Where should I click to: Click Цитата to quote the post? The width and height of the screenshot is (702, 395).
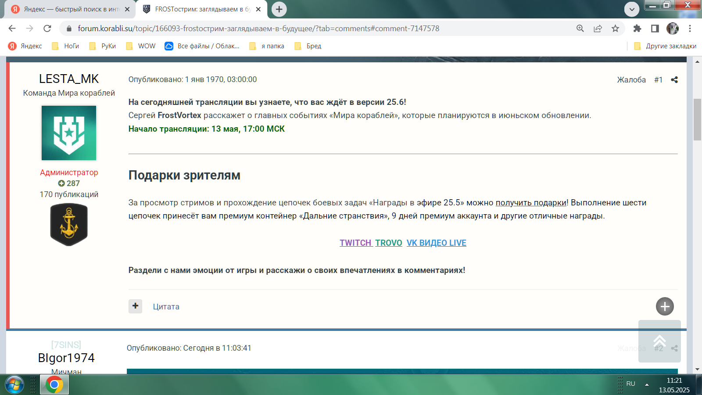(x=166, y=307)
